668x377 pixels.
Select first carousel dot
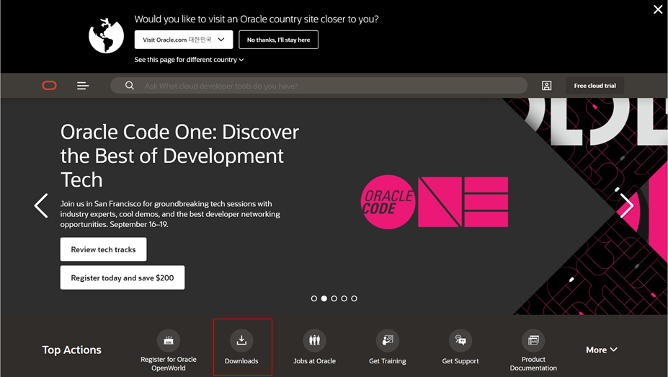(314, 298)
